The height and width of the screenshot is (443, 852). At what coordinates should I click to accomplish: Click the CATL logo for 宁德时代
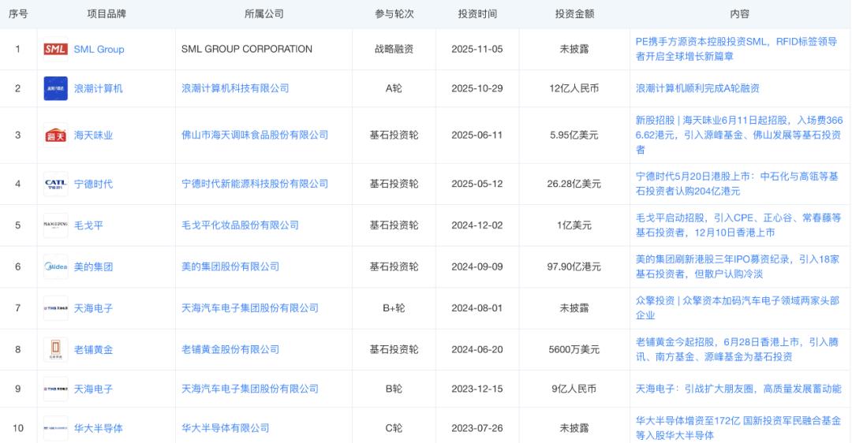[x=55, y=184]
